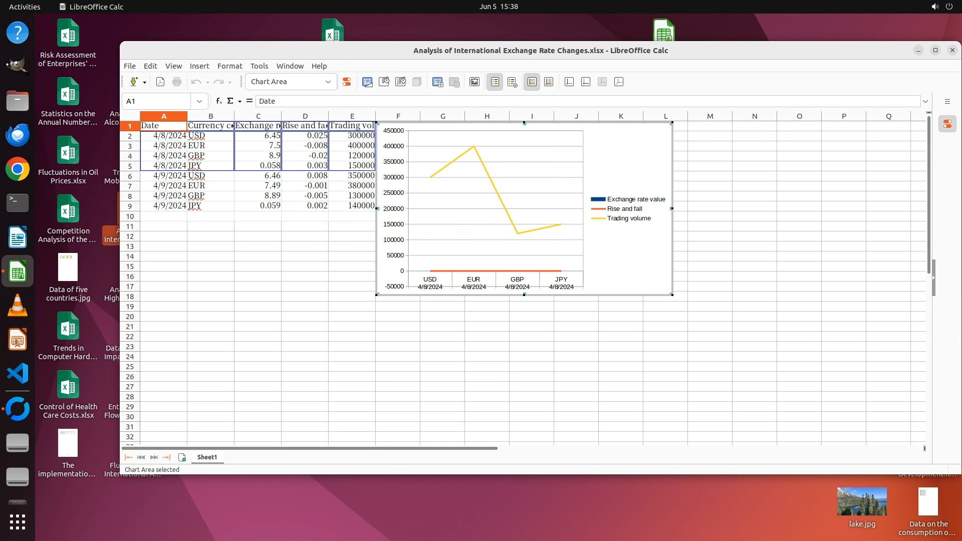This screenshot has height=541, width=962.
Task: Open the Insert menu
Action: [x=199, y=66]
